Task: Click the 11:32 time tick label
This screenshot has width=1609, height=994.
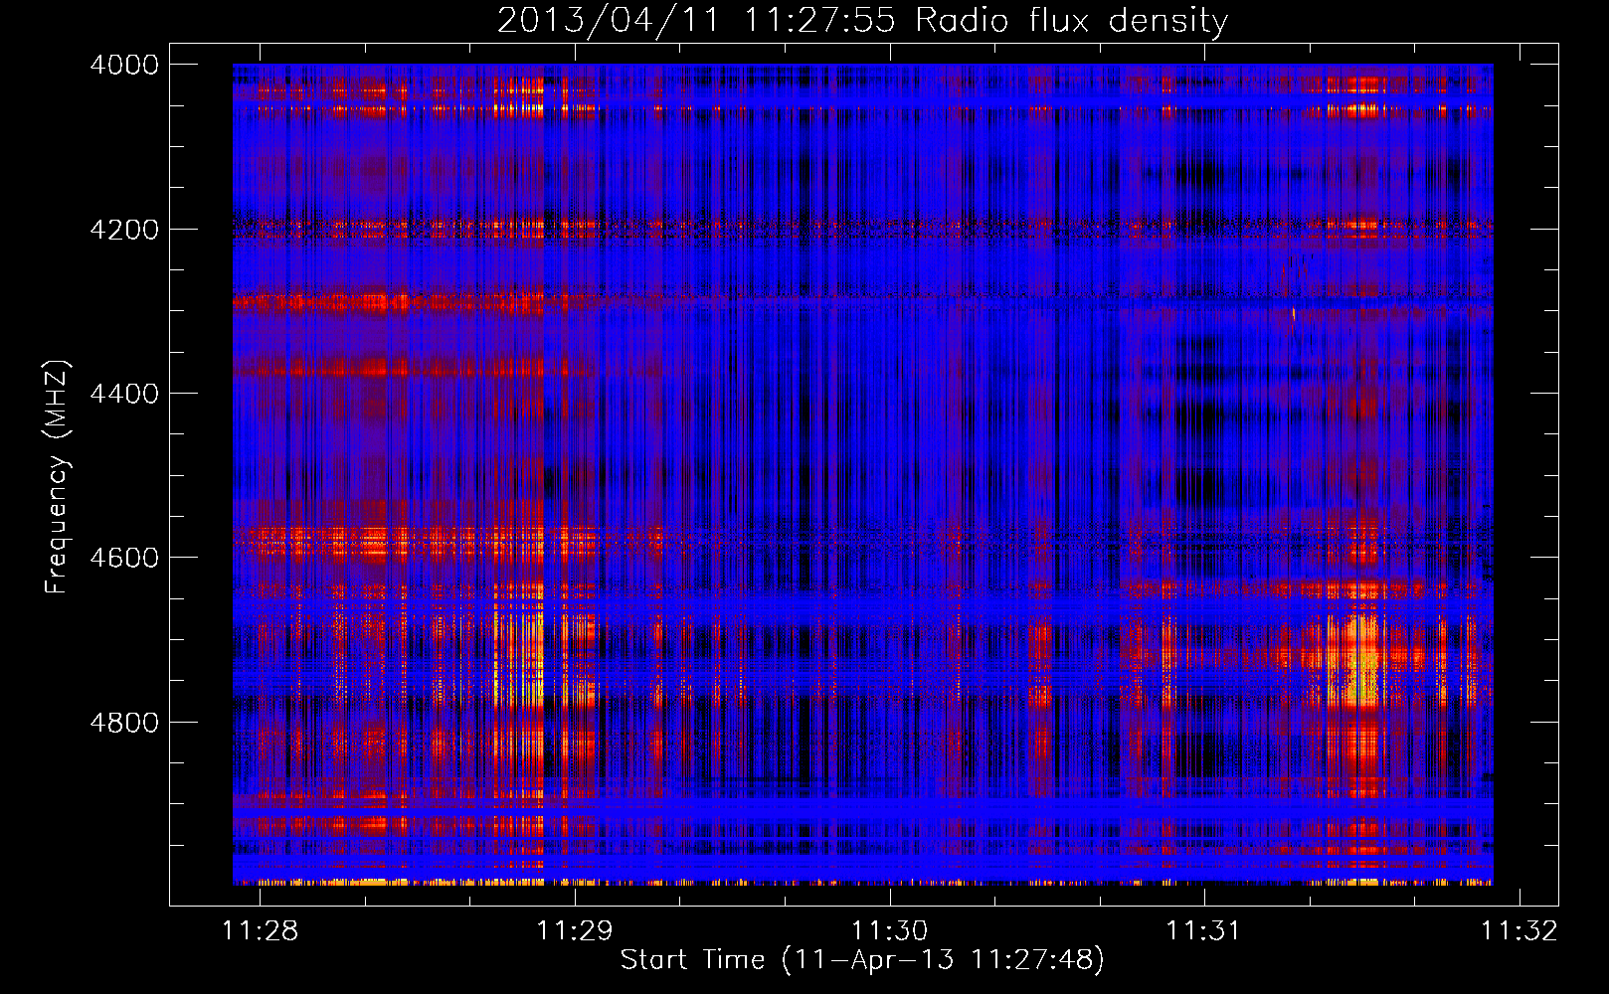Action: click(x=1520, y=931)
